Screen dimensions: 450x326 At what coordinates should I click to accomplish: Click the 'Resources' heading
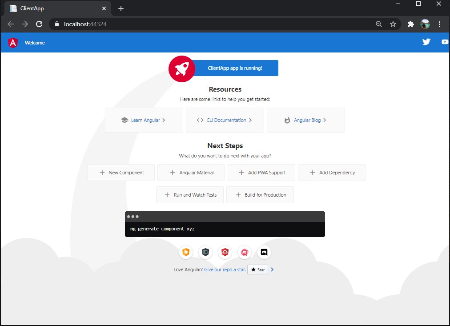[x=225, y=89]
